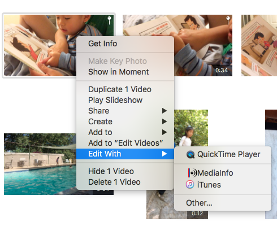Click the QuickTime Player icon in submenu
The image size is (277, 226).
coord(191,154)
